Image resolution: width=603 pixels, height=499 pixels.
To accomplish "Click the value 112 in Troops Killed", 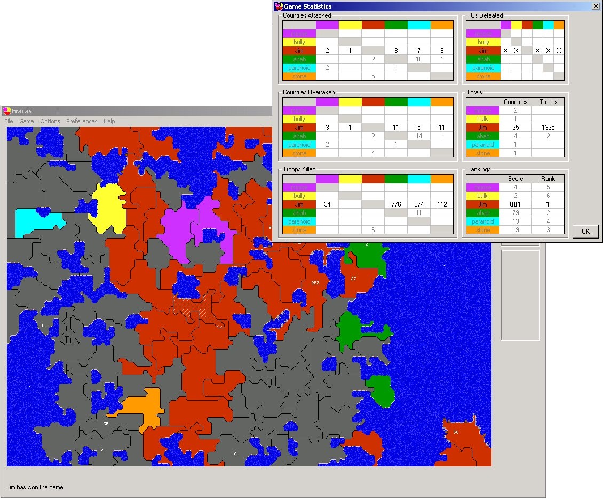I will coord(442,204).
